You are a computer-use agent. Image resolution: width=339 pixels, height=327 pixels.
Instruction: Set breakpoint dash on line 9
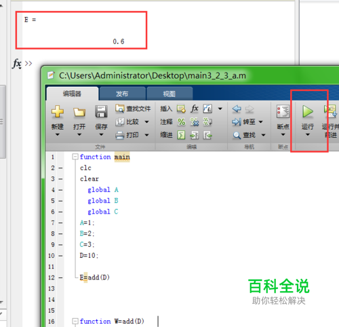point(60,245)
